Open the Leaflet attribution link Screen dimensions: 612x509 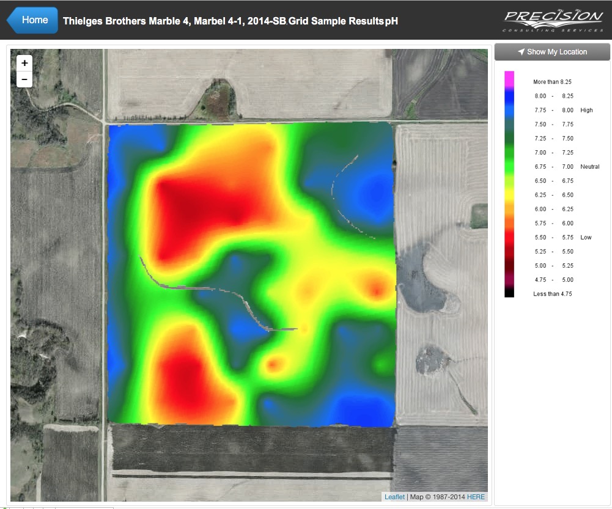(394, 497)
